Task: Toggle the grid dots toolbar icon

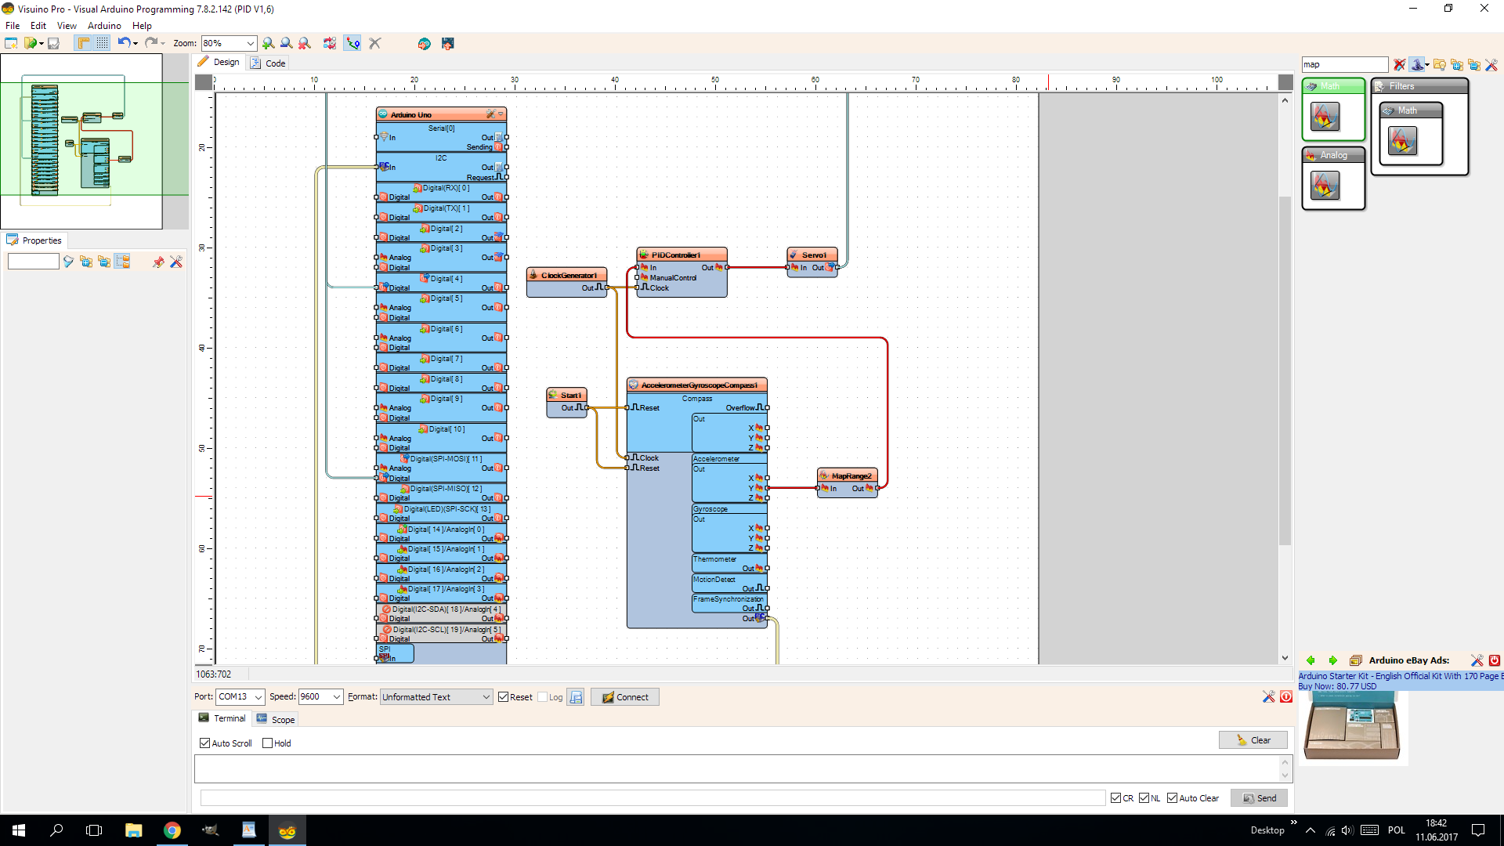Action: (102, 43)
